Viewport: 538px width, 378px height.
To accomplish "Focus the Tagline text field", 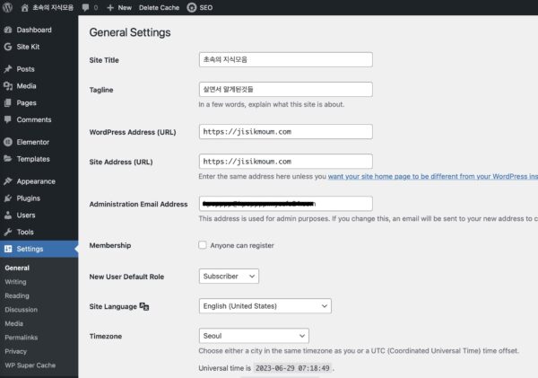I will 285,90.
